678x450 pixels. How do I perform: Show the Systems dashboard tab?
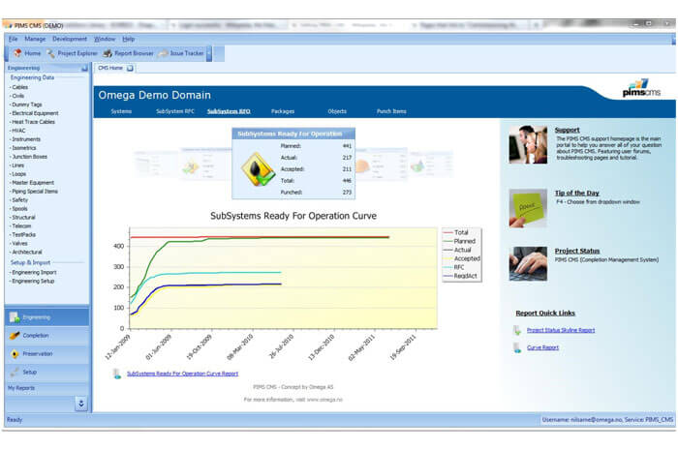(x=121, y=111)
